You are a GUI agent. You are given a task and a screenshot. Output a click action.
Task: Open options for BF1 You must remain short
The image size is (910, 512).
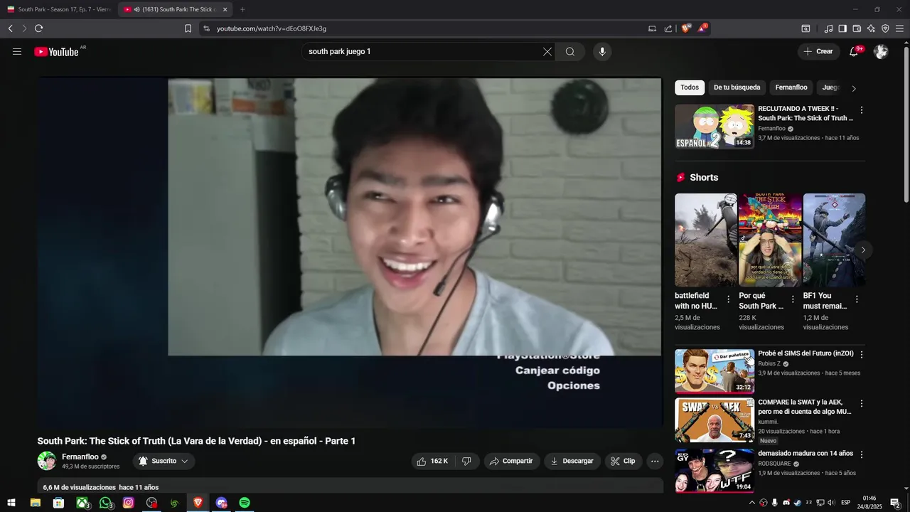click(857, 299)
